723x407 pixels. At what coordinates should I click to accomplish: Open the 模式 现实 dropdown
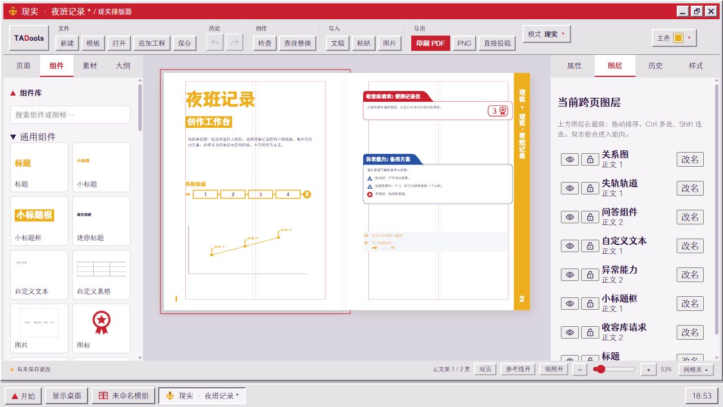coord(547,34)
